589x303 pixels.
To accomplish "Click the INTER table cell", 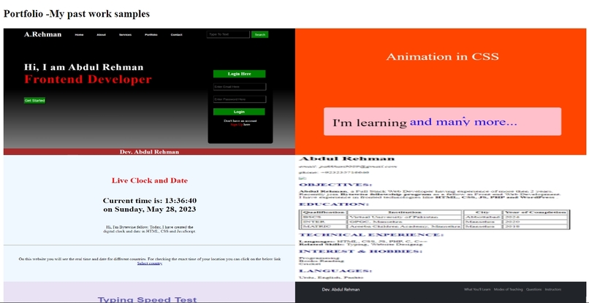I will [324, 222].
